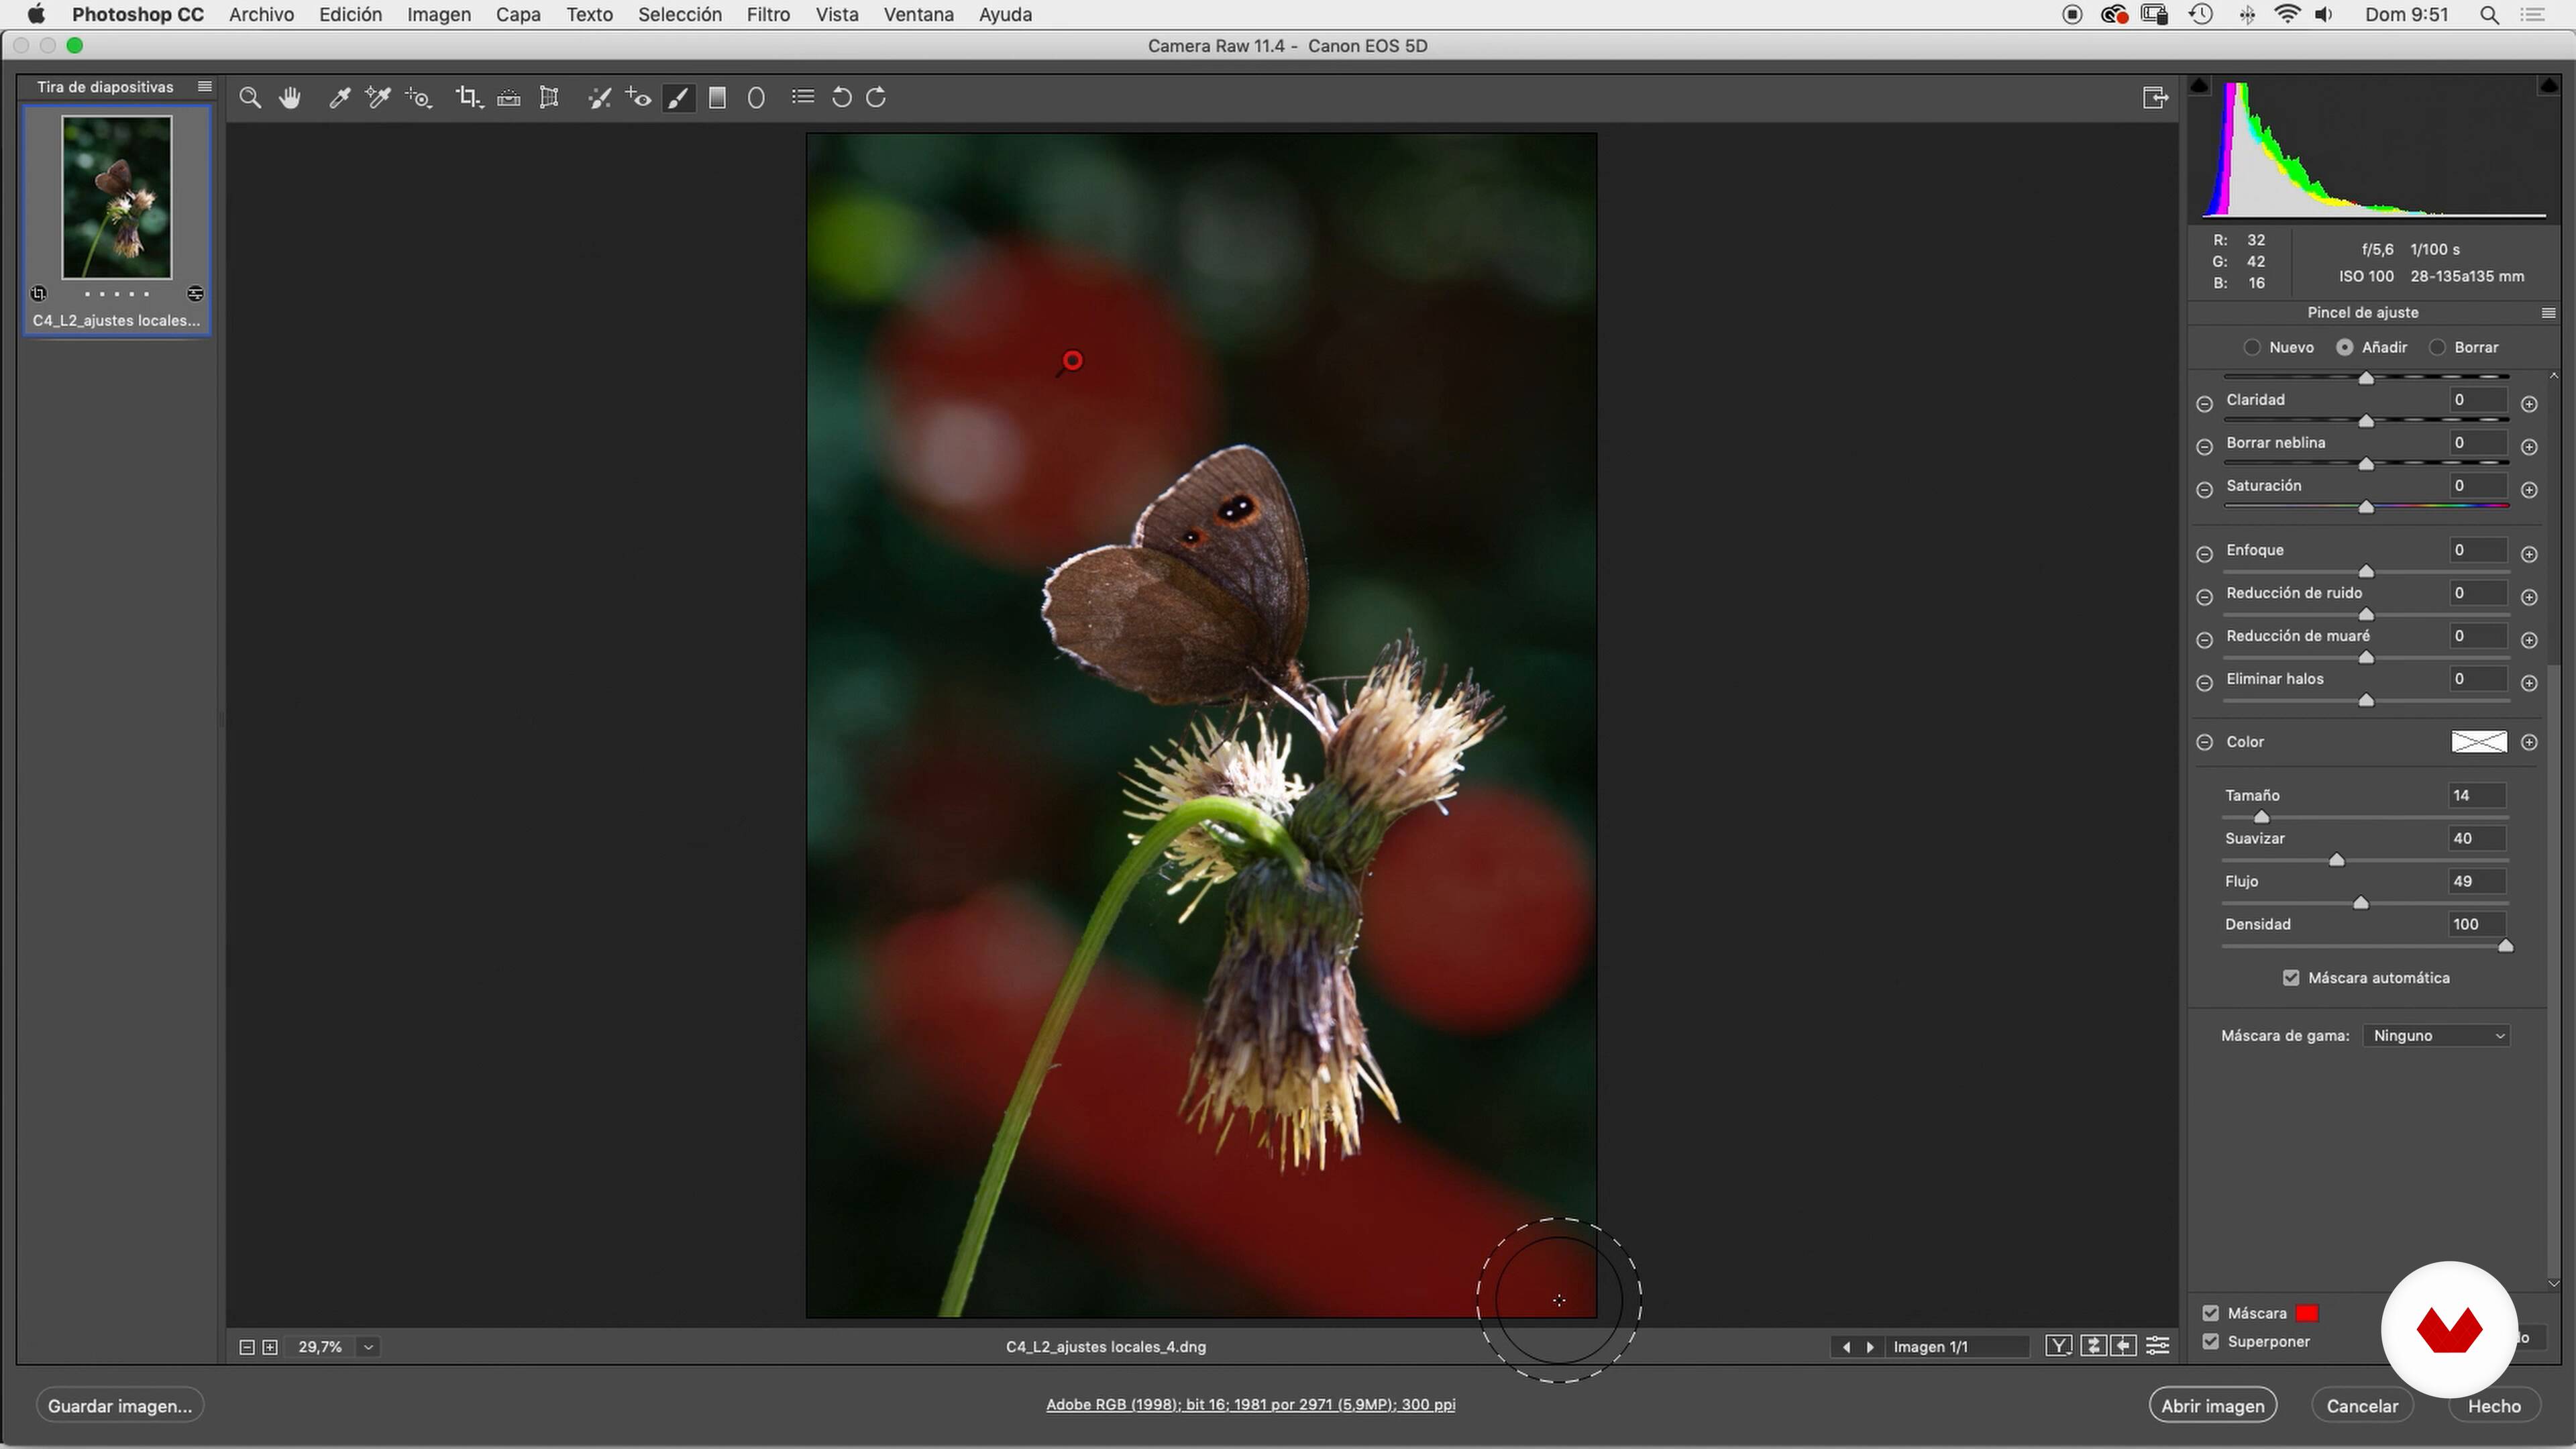
Task: Toggle the Máscara overlay checkbox
Action: point(2211,1313)
